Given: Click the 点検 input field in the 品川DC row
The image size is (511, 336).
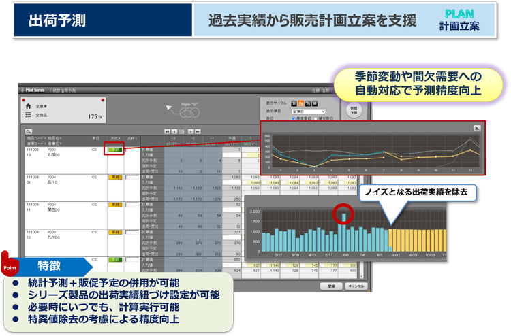Looking at the screenshot, I should pos(132,178).
